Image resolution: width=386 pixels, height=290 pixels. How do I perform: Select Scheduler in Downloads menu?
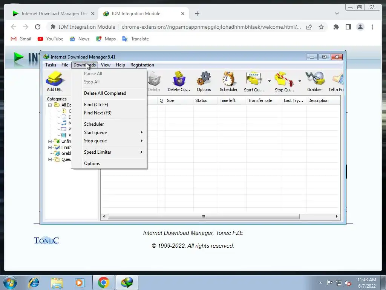pyautogui.click(x=109, y=124)
